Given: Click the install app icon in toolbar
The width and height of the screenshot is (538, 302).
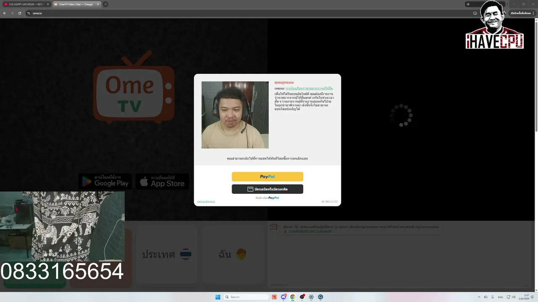Looking at the screenshot, I should [x=475, y=13].
